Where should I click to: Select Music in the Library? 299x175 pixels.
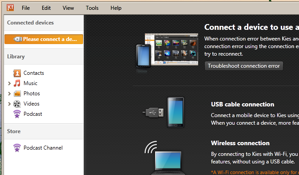click(x=30, y=83)
